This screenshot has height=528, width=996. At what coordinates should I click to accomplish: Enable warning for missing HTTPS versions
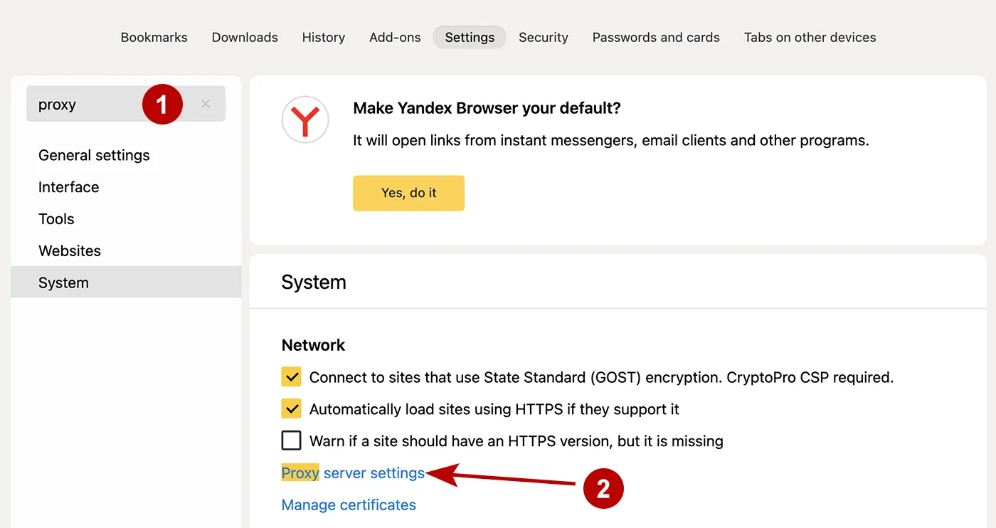pyautogui.click(x=291, y=440)
